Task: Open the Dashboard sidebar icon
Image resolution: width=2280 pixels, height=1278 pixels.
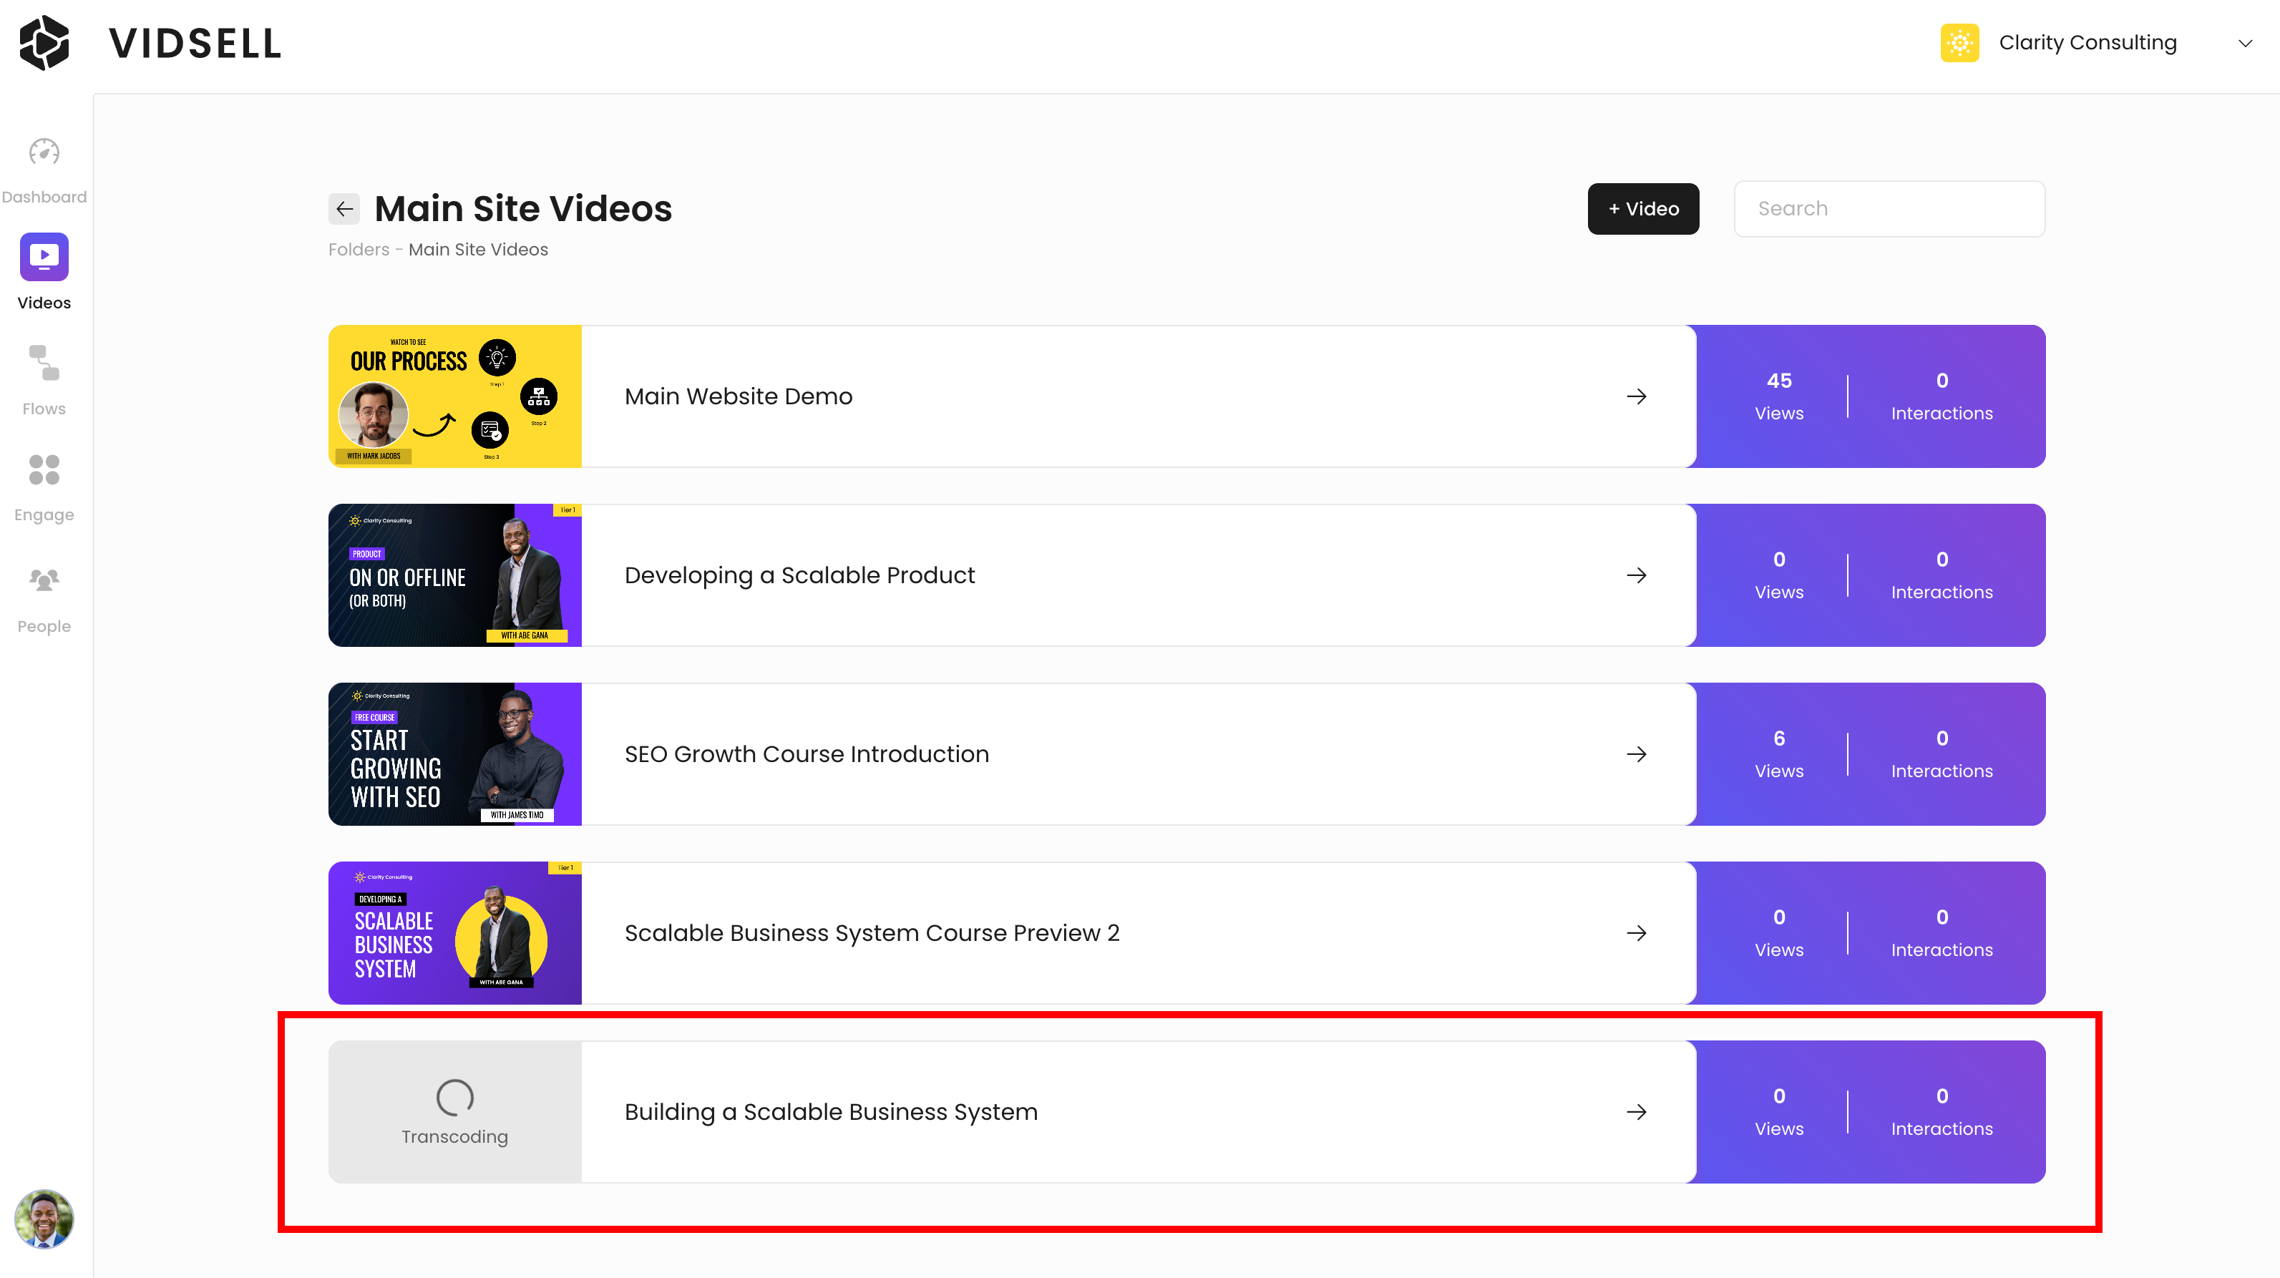Action: 44,153
